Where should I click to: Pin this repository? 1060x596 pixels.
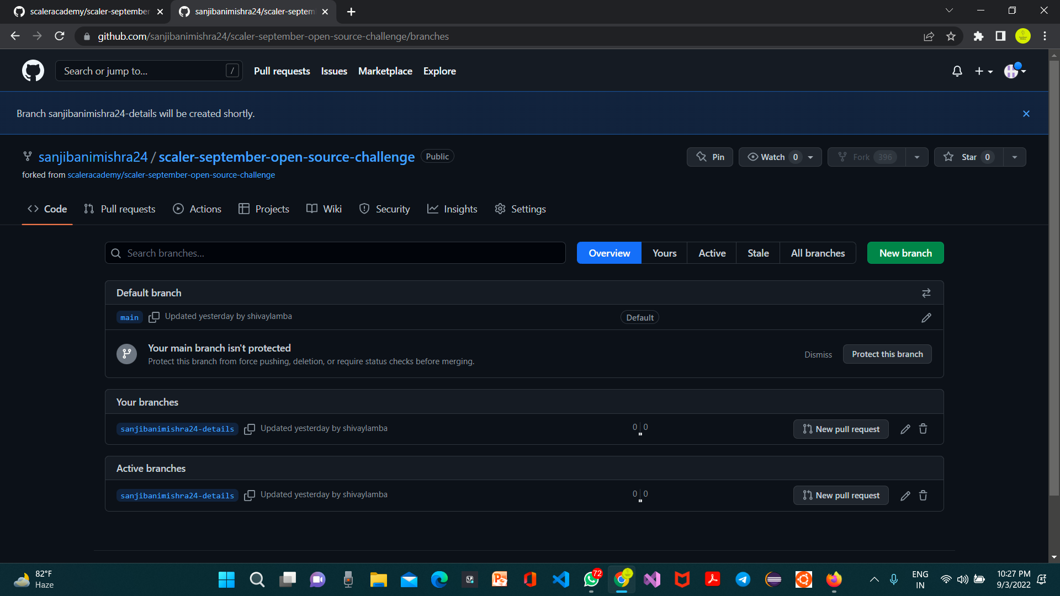709,157
